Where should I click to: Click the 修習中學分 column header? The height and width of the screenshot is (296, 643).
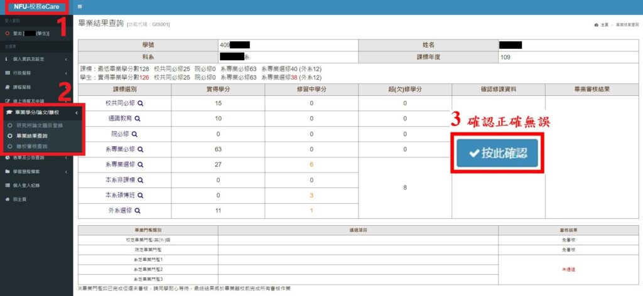coord(311,90)
